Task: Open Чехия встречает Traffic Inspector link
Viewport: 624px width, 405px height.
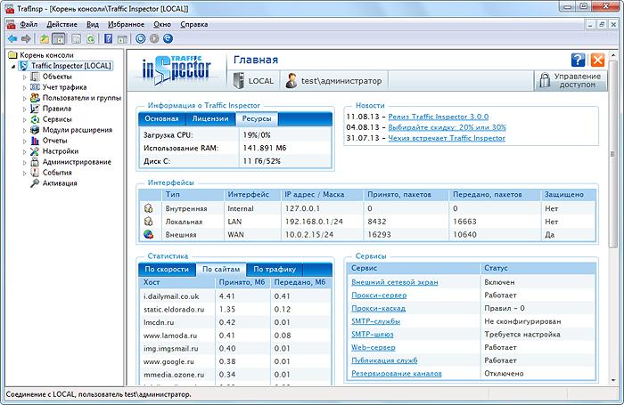Action: tap(447, 138)
